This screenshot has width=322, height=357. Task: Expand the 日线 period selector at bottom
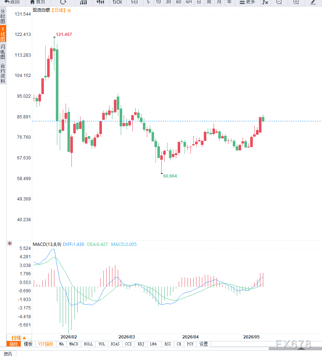pyautogui.click(x=18, y=338)
